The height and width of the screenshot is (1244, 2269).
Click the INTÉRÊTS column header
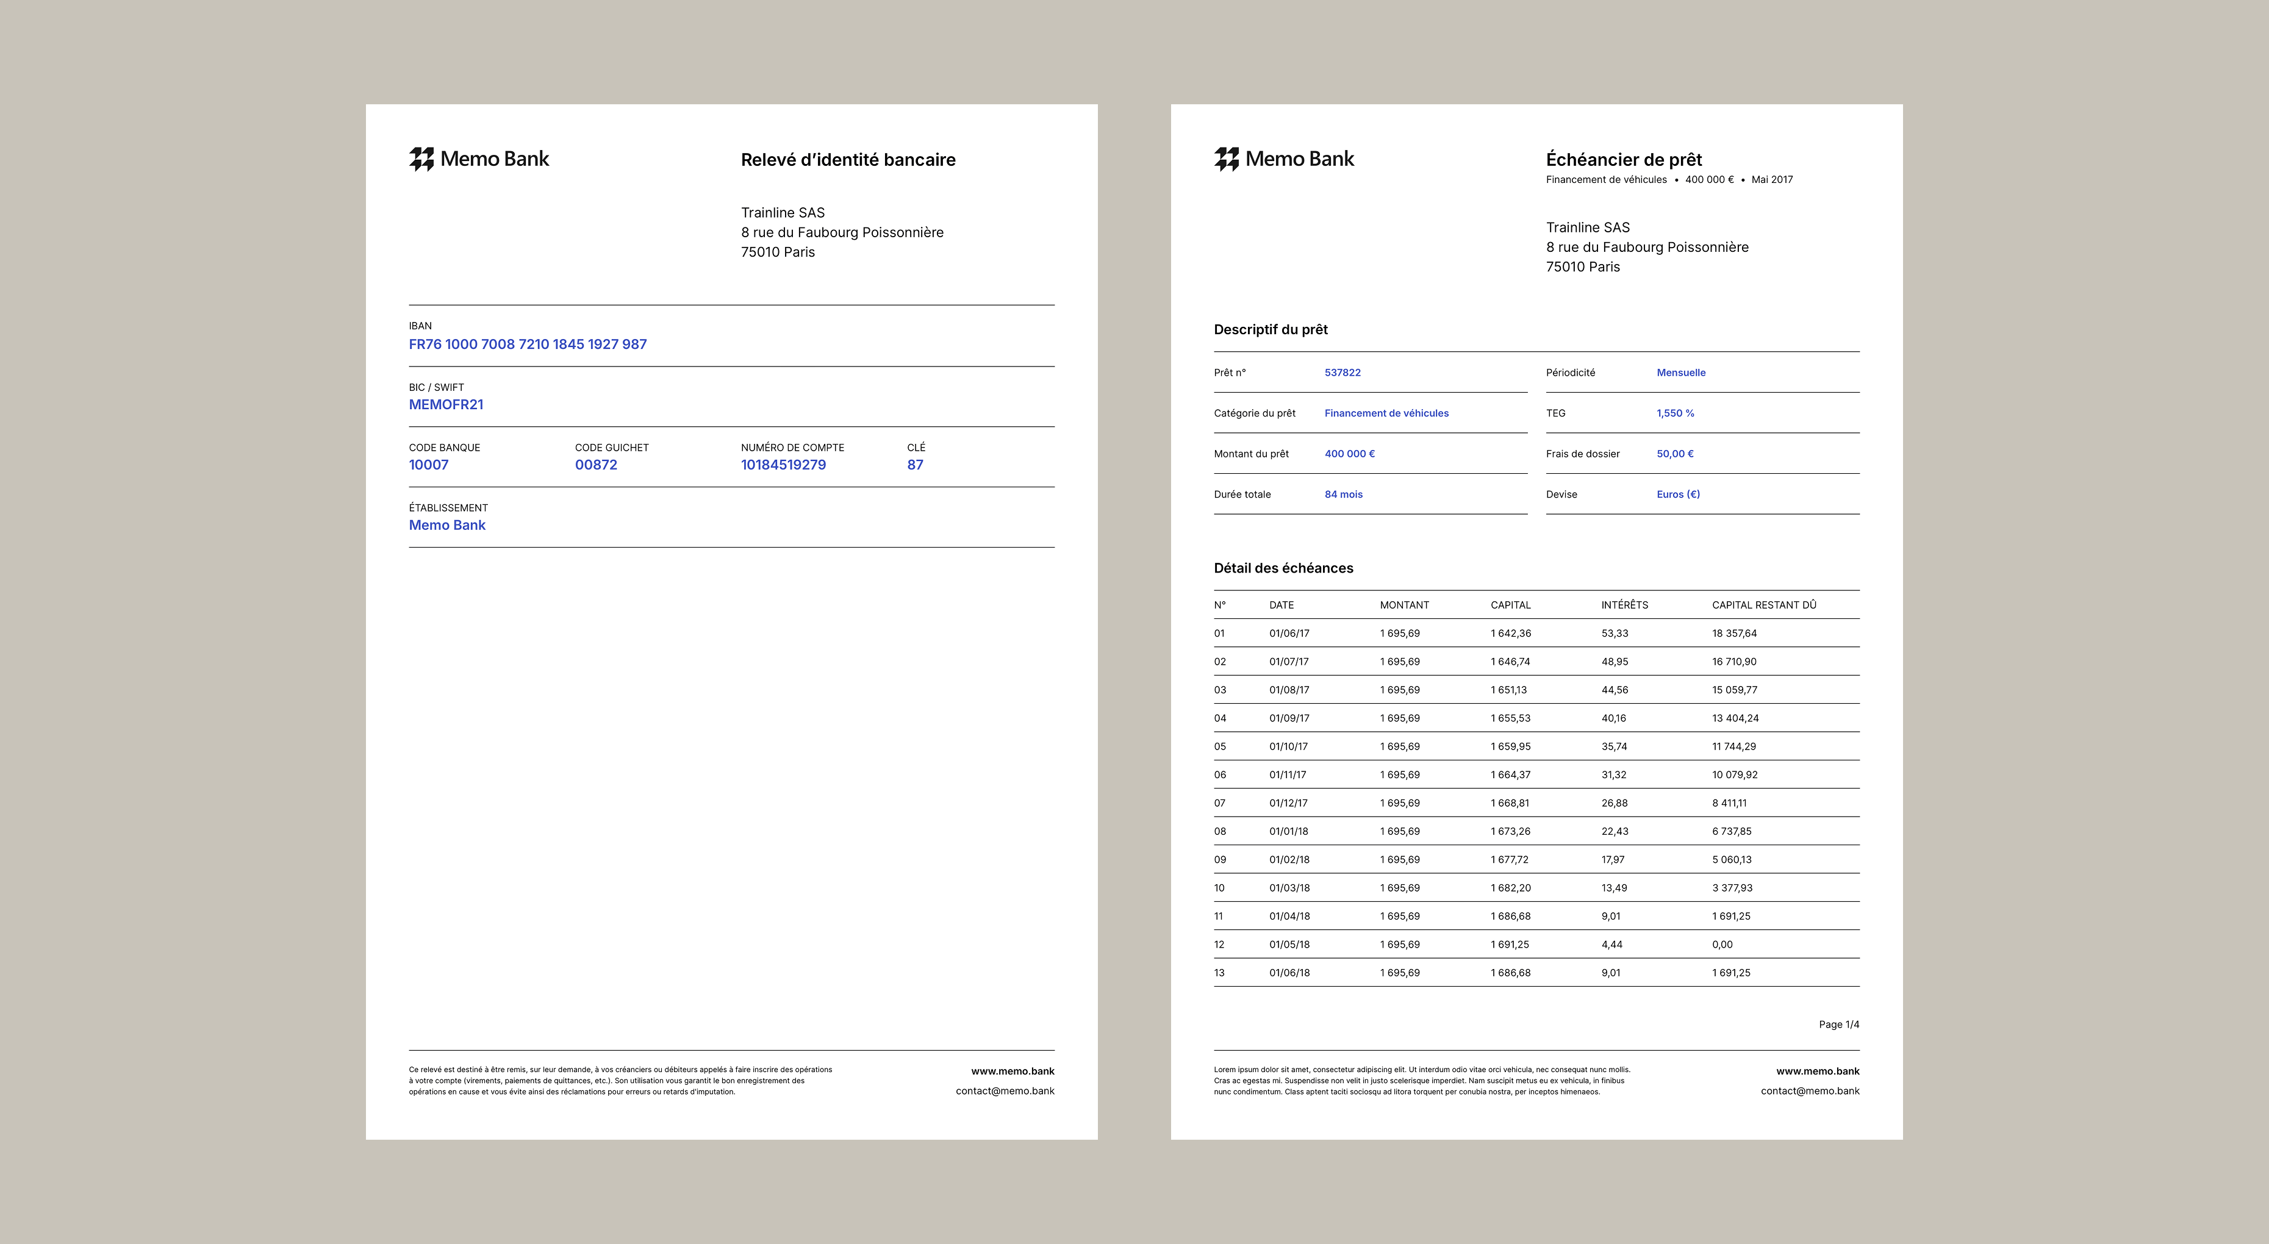[1624, 605]
